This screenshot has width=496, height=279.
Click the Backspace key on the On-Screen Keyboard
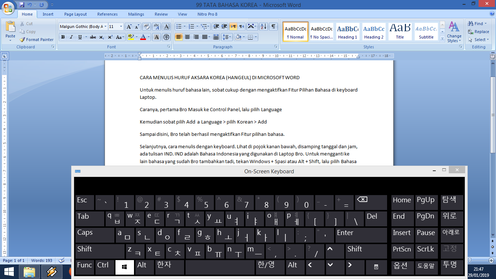point(371,202)
